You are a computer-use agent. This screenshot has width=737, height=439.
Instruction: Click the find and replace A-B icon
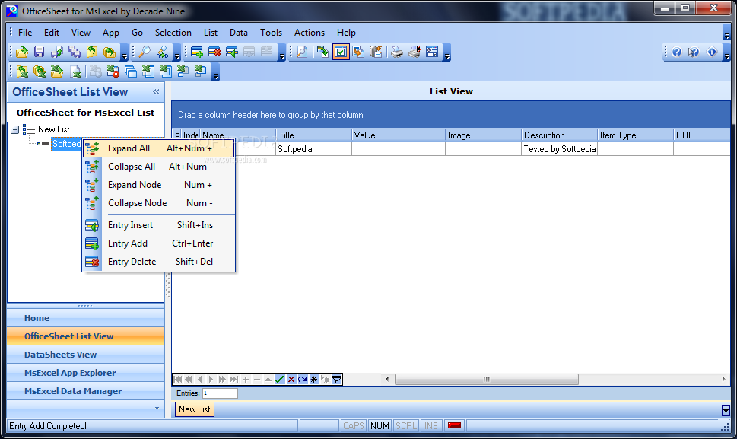point(162,52)
